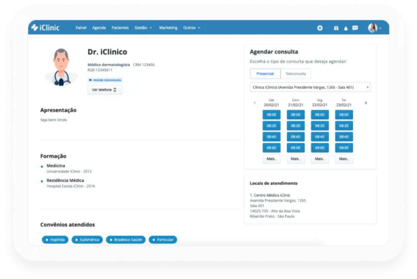This screenshot has height=279, width=417.
Task: Open the gift icon in top bar
Action: coord(336,28)
